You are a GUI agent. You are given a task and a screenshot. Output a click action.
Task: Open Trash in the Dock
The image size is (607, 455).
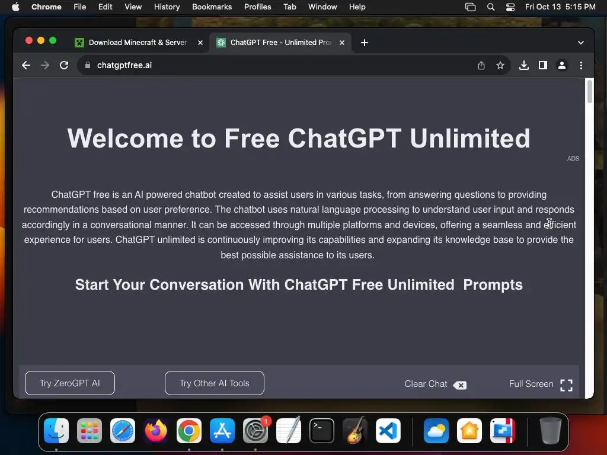coord(551,431)
